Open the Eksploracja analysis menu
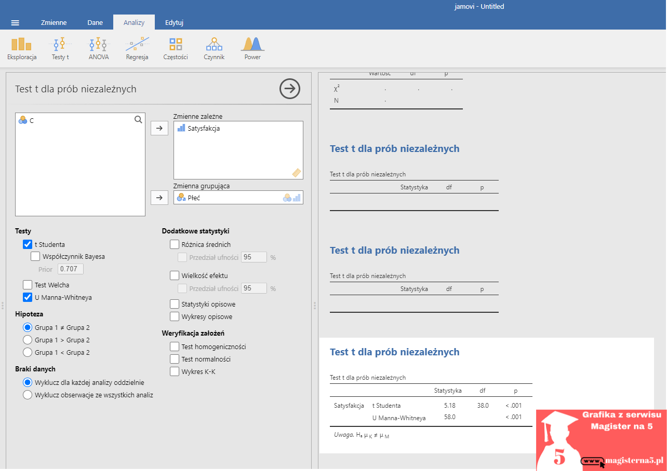The image size is (667, 471). click(x=22, y=49)
